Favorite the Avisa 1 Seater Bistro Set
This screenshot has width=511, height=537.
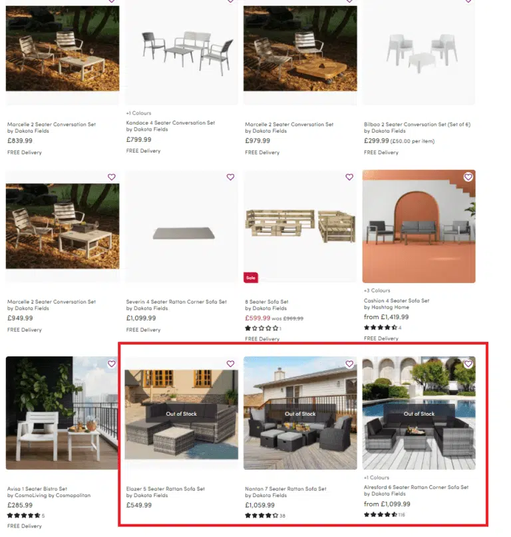click(112, 364)
